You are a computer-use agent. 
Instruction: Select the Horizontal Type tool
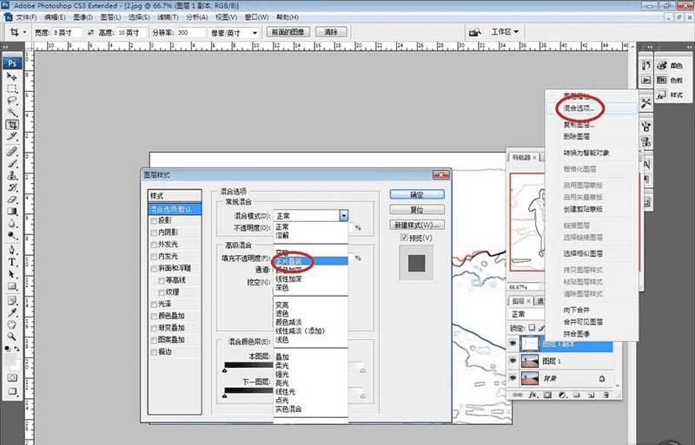click(x=12, y=262)
